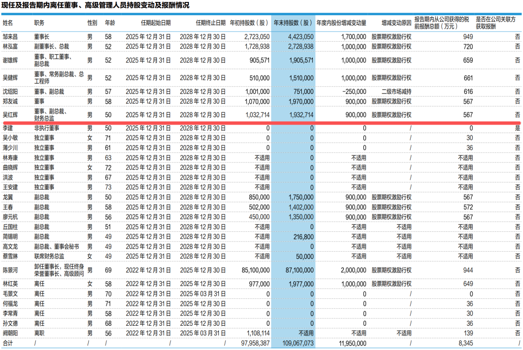This screenshot has width=523, height=350.
Task: Select the 姓名 column header
Action: [8, 23]
